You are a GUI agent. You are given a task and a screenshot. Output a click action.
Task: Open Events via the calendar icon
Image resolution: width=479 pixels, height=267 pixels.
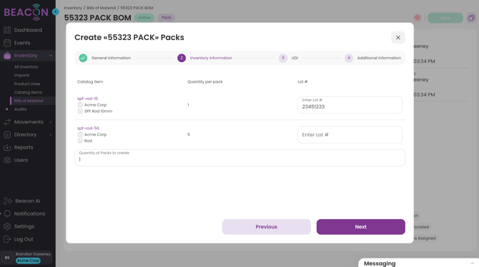(7, 43)
